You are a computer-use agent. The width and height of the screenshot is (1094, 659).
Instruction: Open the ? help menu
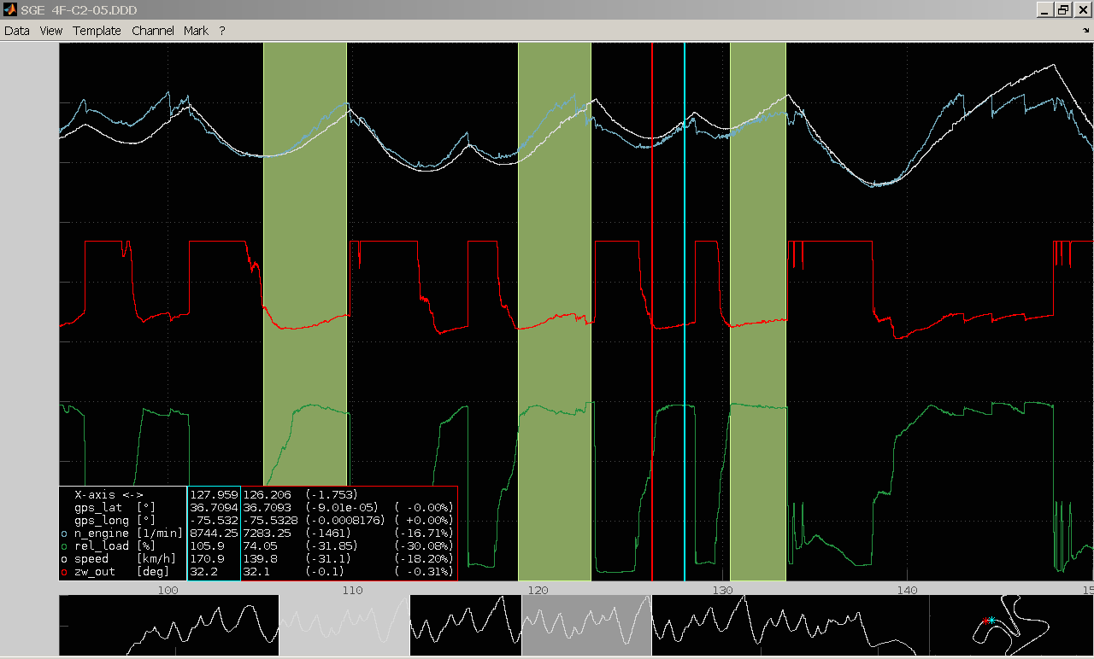pos(222,31)
